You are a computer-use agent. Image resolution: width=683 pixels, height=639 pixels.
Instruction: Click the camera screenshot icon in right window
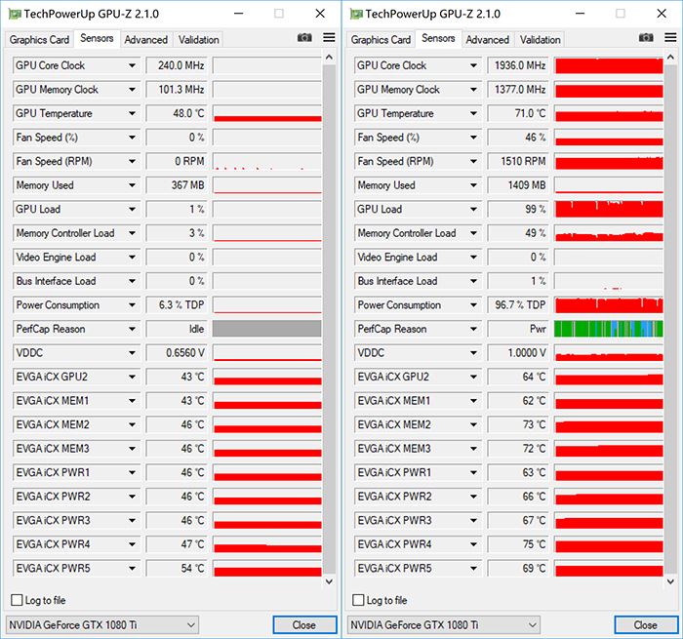tap(648, 37)
